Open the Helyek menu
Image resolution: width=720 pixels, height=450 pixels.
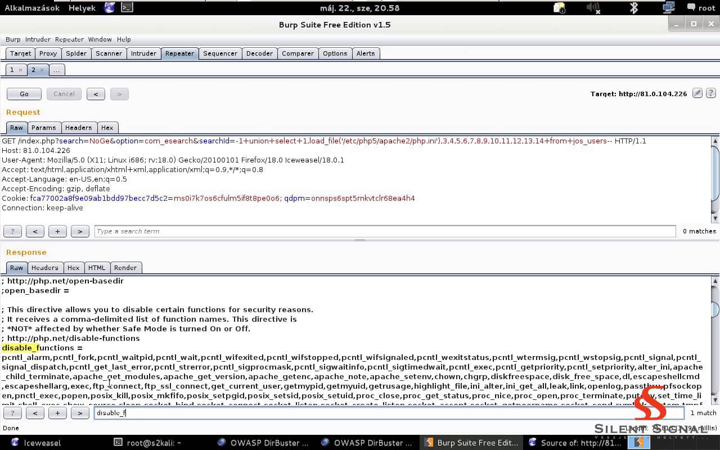(x=82, y=8)
